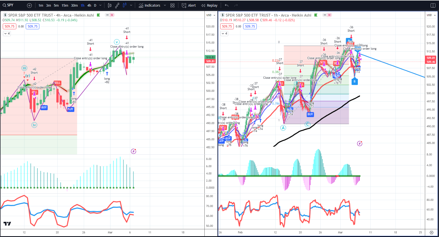
Task: Toggle pink delayed-data pill on 4h chart
Action: (x=112, y=15)
